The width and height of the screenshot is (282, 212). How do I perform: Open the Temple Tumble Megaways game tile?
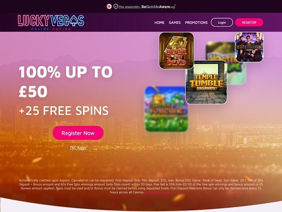point(206,82)
